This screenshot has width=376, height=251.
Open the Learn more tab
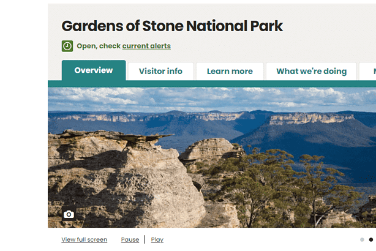coord(230,72)
